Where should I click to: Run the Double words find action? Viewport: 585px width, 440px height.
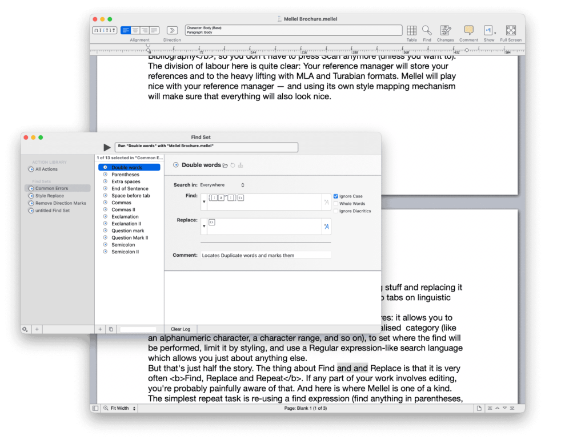pyautogui.click(x=106, y=147)
